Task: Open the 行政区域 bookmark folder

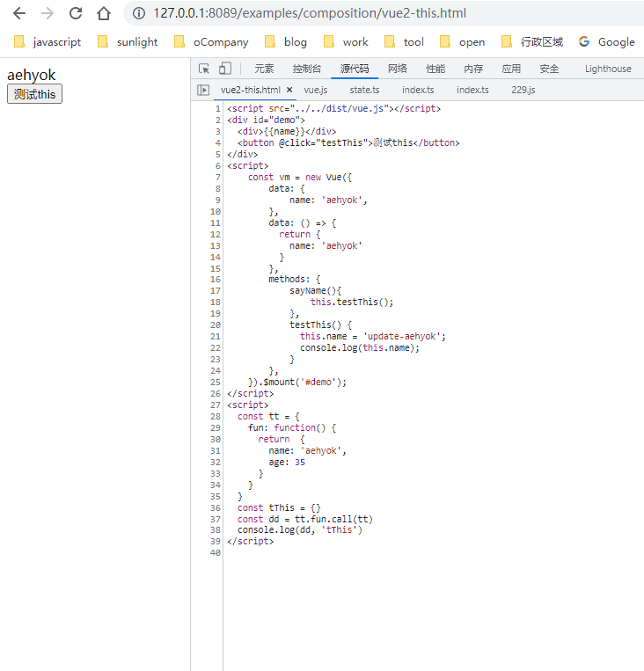Action: pos(532,42)
